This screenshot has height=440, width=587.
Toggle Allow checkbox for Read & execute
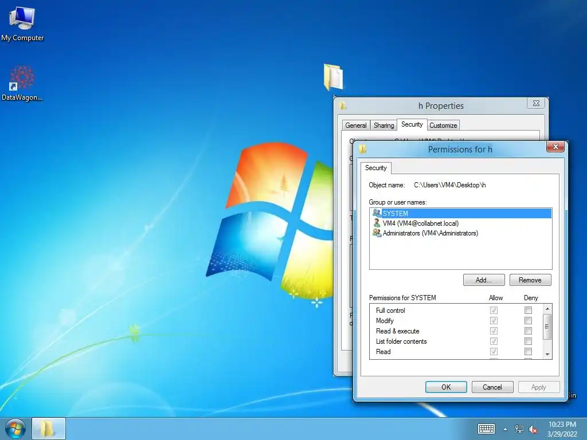tap(494, 331)
